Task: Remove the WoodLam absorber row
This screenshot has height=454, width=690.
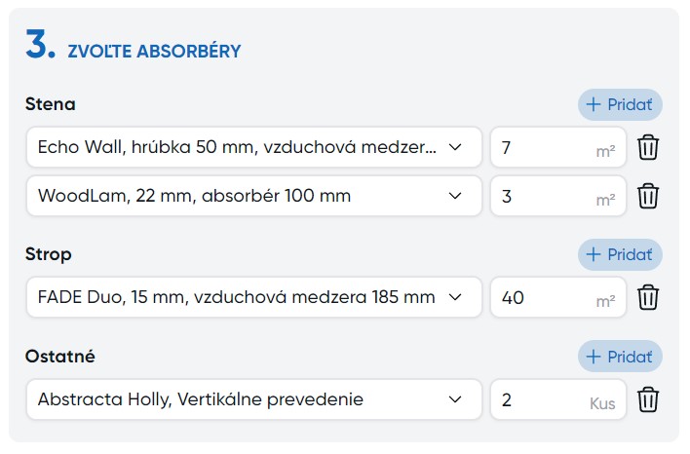Action: coord(648,196)
